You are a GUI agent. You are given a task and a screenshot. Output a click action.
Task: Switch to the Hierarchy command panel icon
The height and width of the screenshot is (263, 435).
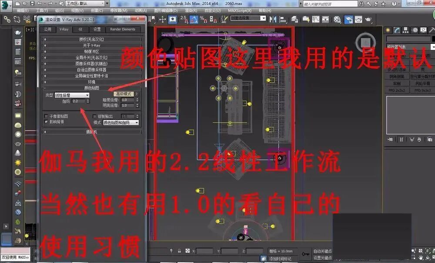406,30
